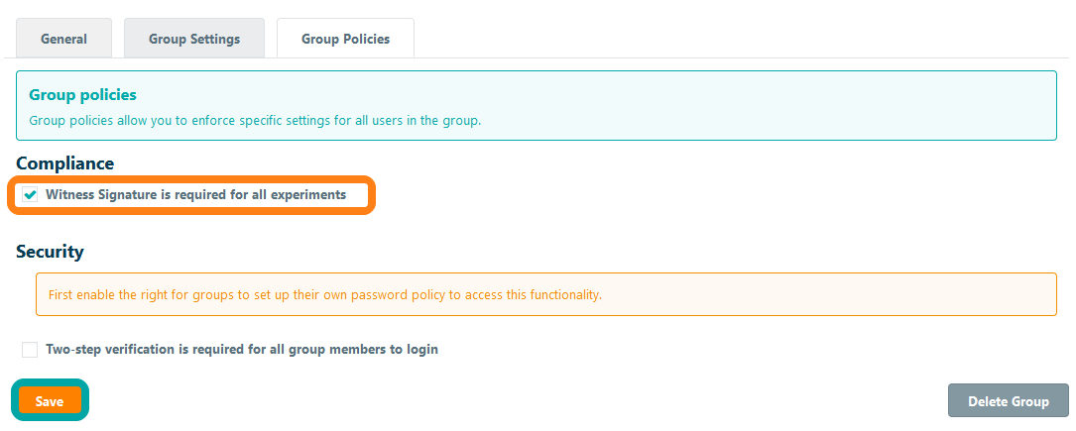Click the empty right area of the teal info panel
1076x431 pixels.
coord(793,105)
